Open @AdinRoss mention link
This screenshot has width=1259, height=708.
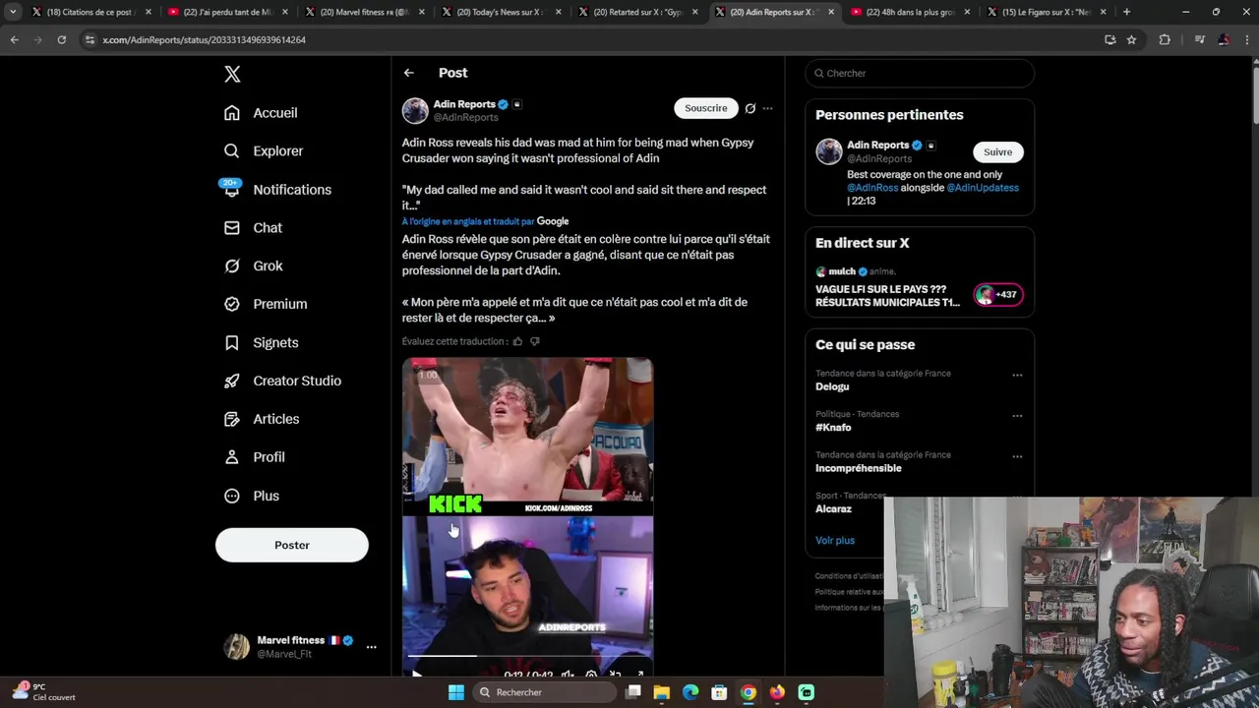pos(872,188)
